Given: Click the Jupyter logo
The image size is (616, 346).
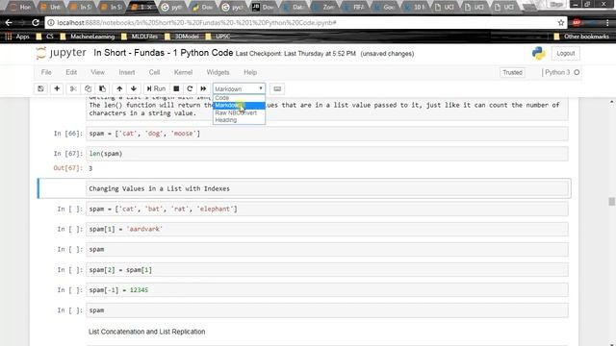Looking at the screenshot, I should [x=61, y=53].
